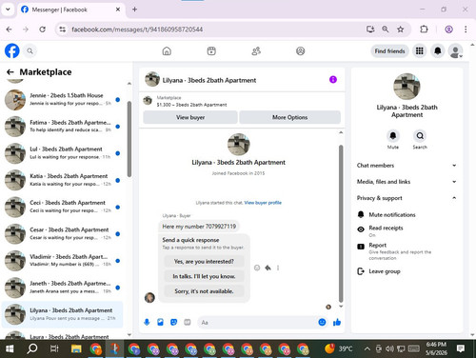Image resolution: width=476 pixels, height=358 pixels.
Task: Open the Fatima 3beds 2bath Apartment chat
Action: click(x=62, y=127)
